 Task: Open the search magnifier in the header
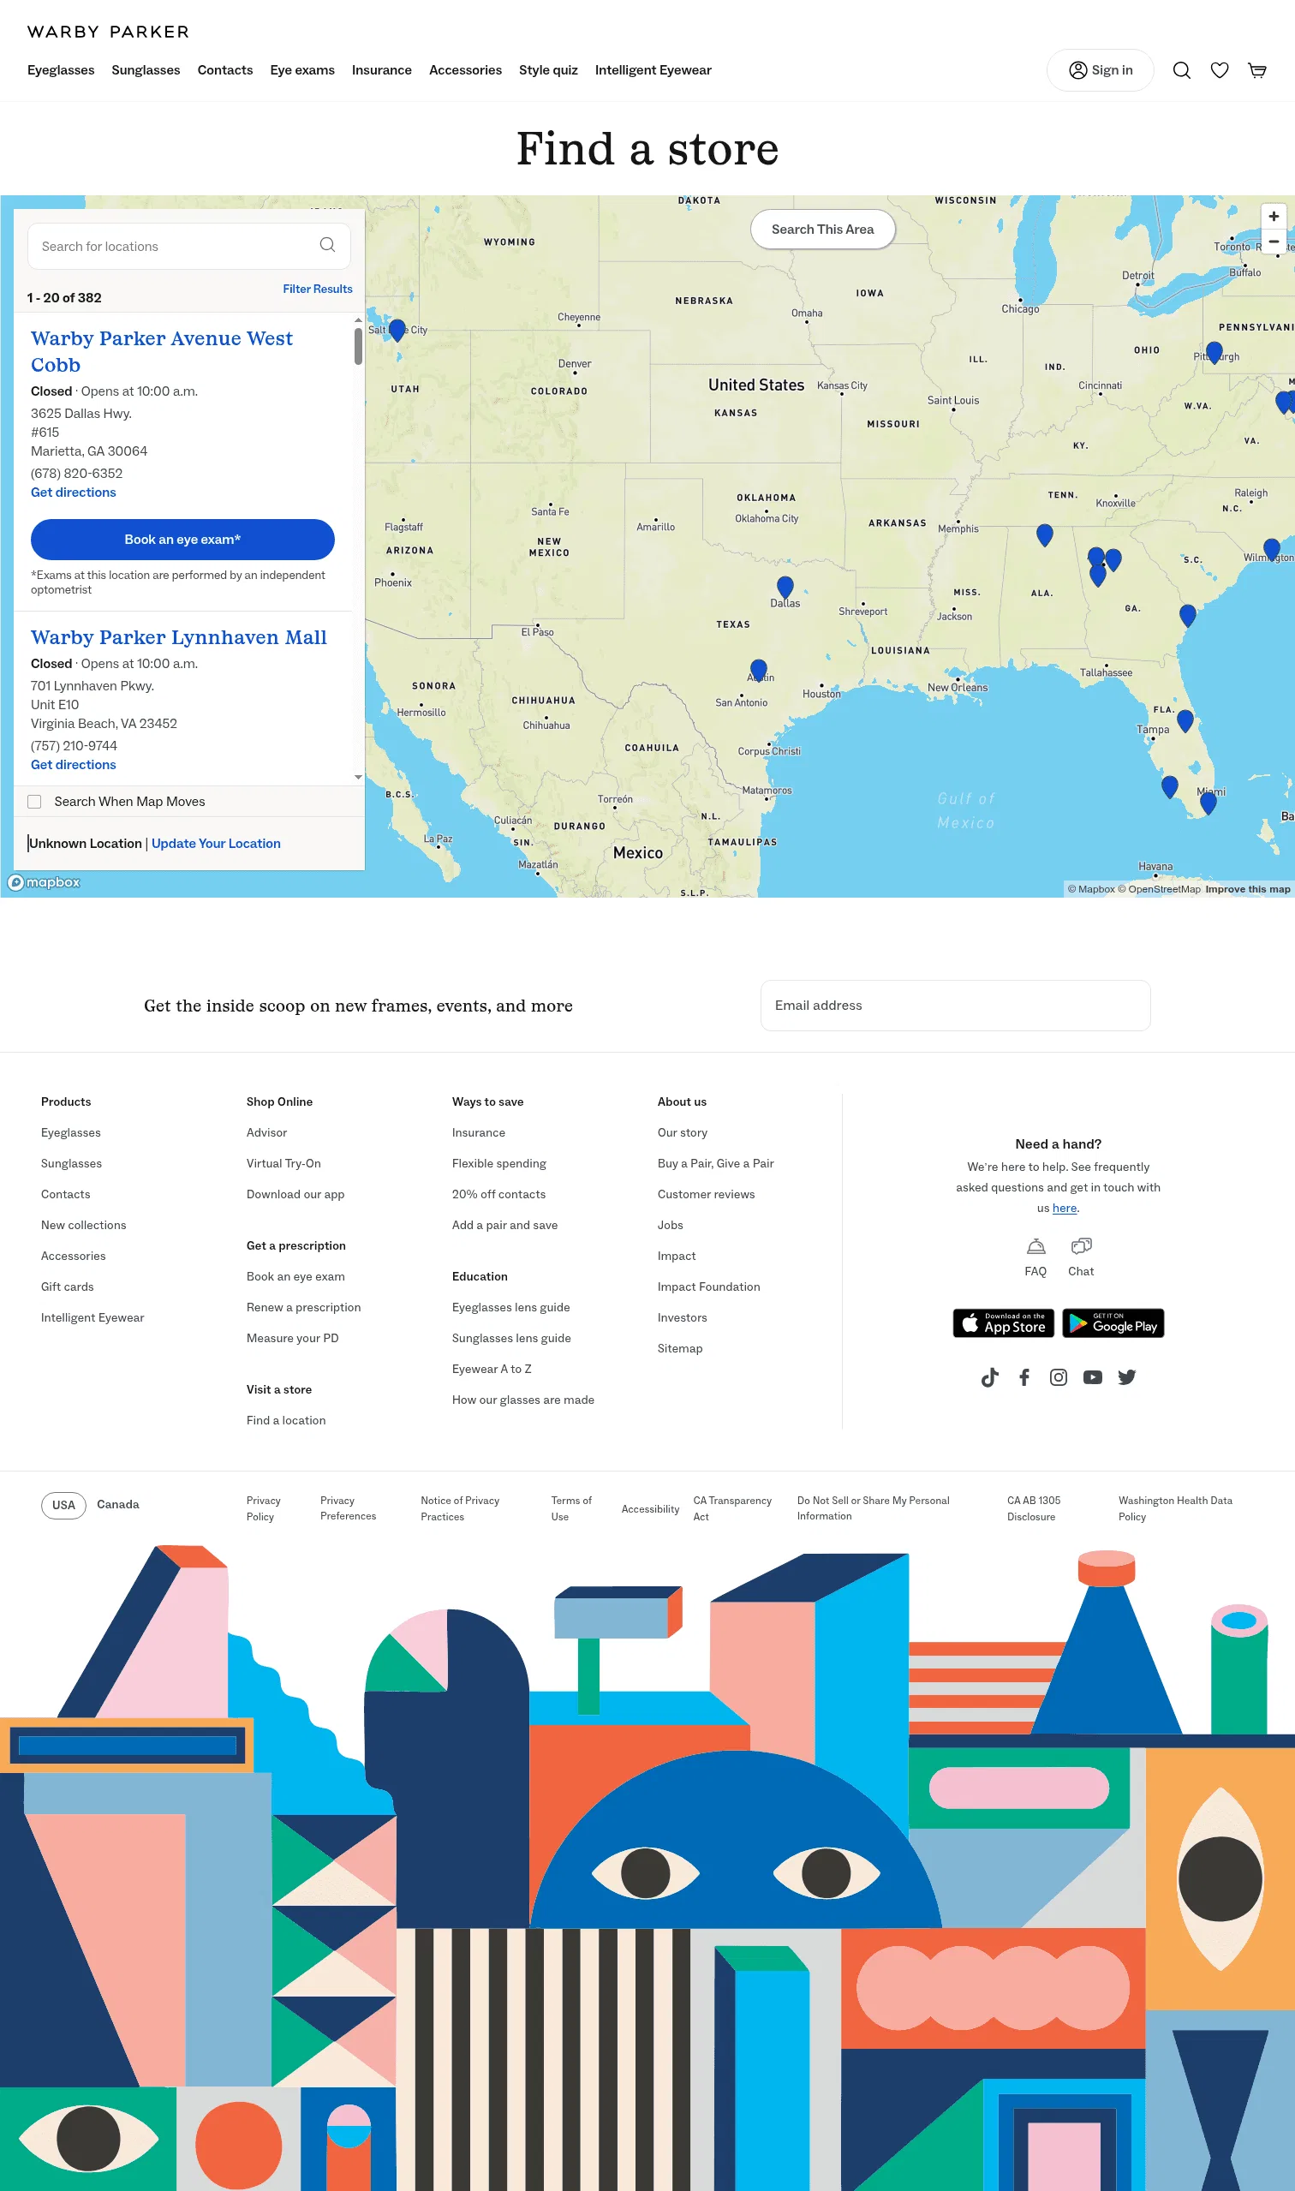pos(1182,71)
